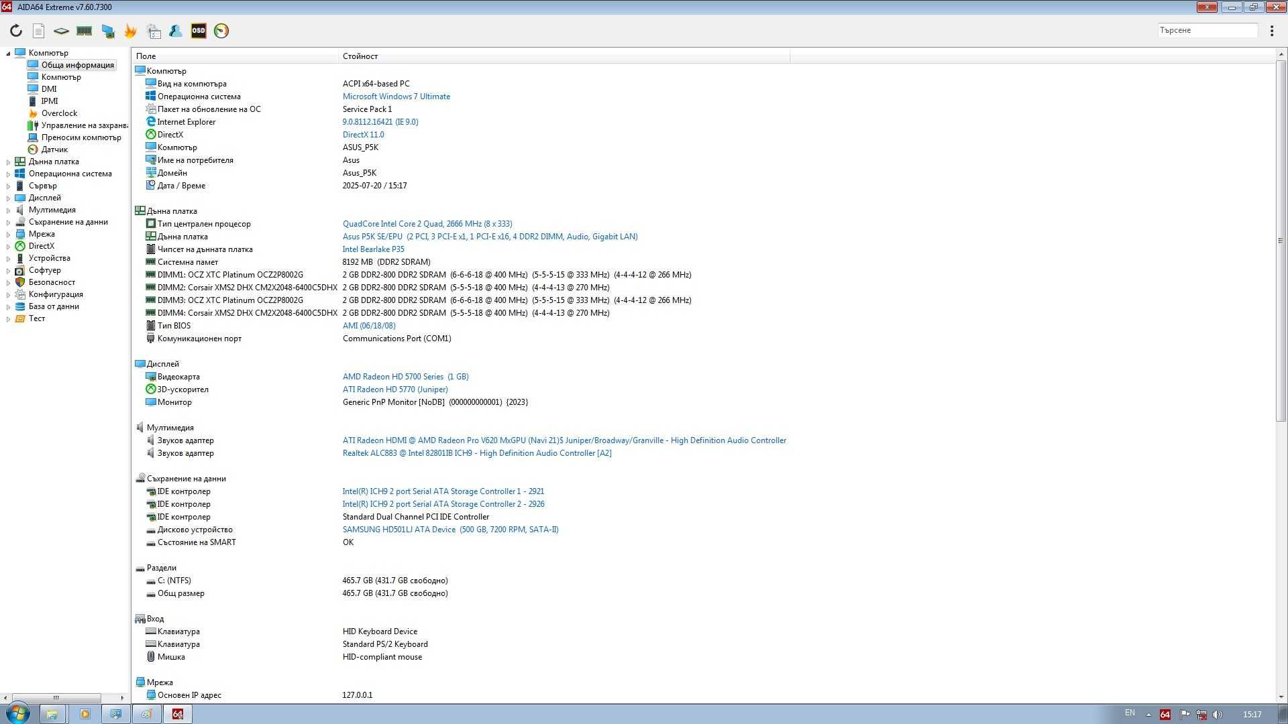The width and height of the screenshot is (1288, 724).
Task: Expand the Мултимедия tree node
Action: point(8,210)
